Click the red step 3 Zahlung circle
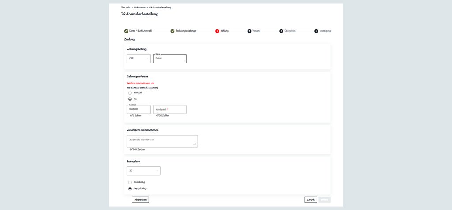 click(217, 31)
